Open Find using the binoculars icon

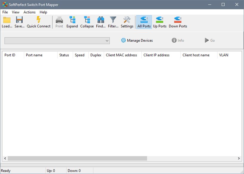tap(101, 22)
